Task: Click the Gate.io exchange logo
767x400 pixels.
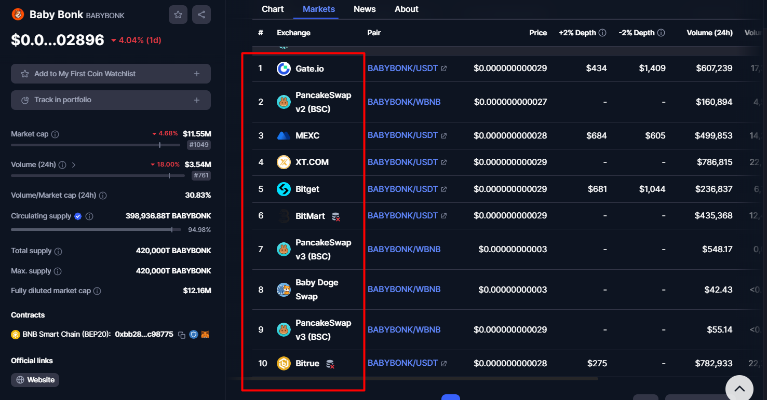Action: pyautogui.click(x=284, y=68)
